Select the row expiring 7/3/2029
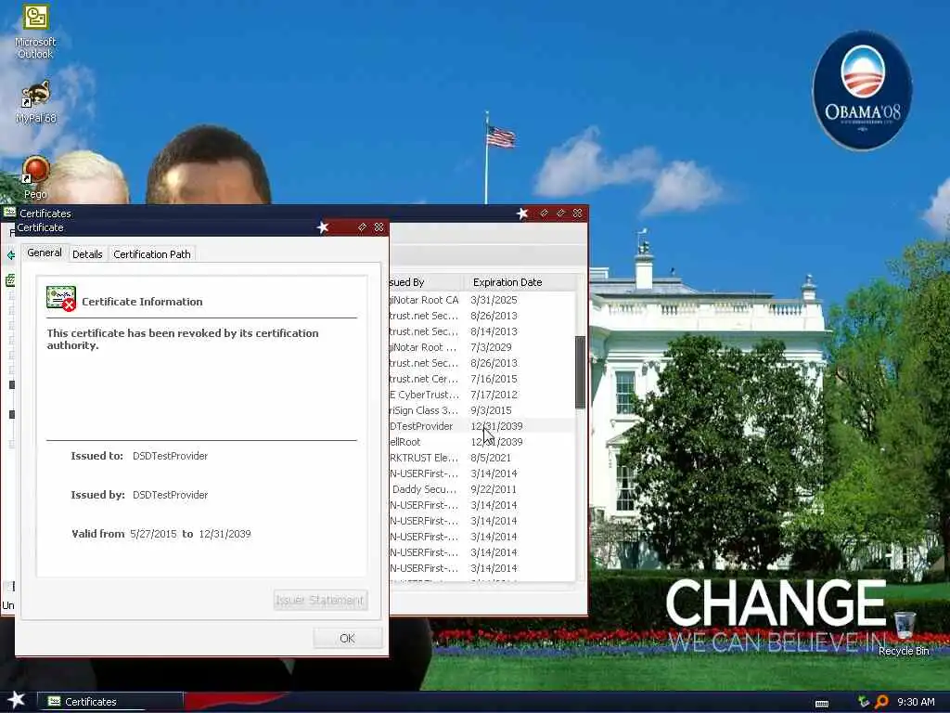 click(x=481, y=347)
